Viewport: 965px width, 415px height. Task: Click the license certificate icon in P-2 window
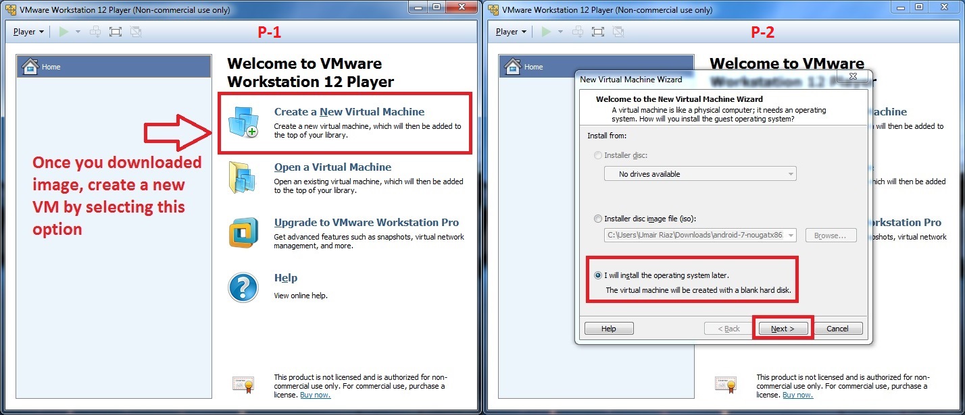[726, 385]
